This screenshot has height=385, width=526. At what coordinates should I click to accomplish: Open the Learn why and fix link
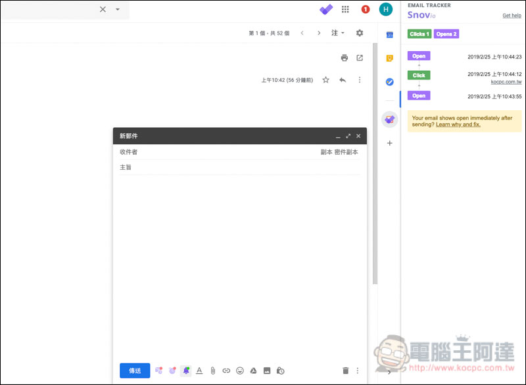coord(458,125)
